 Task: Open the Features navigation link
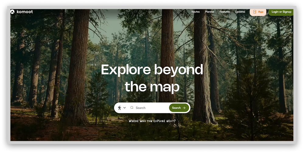coord(225,12)
